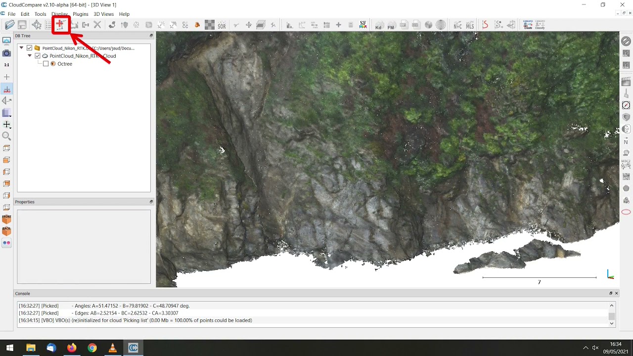Collapse the PointCloud_Nikon_RTK Cloud node
Screen dimensions: 633x356
30,56
